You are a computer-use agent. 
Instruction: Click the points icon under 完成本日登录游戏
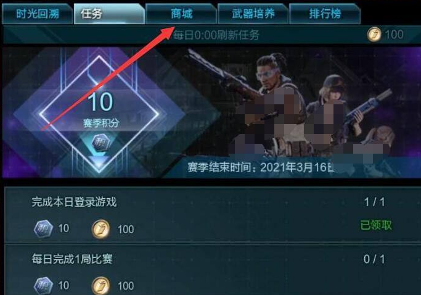tap(43, 229)
